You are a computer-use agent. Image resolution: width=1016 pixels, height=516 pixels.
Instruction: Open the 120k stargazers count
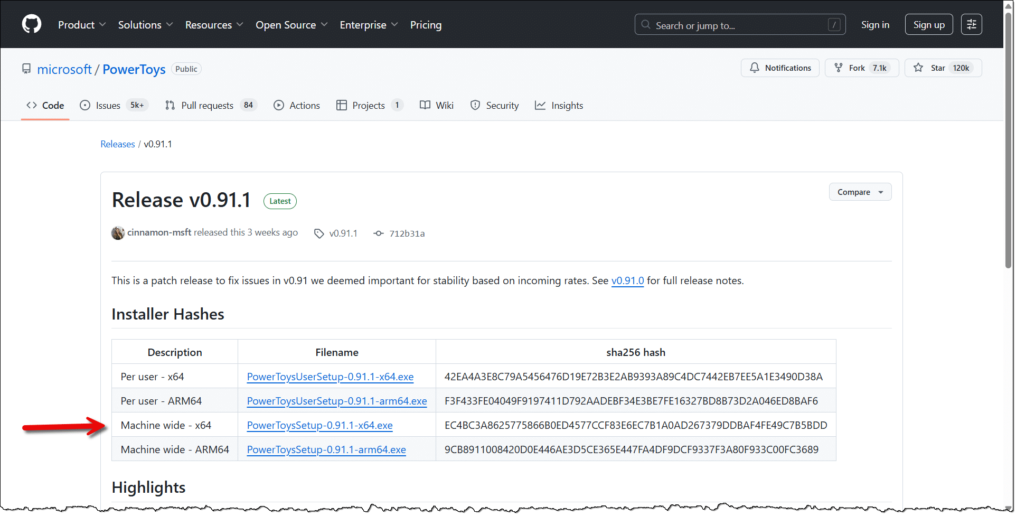(961, 68)
